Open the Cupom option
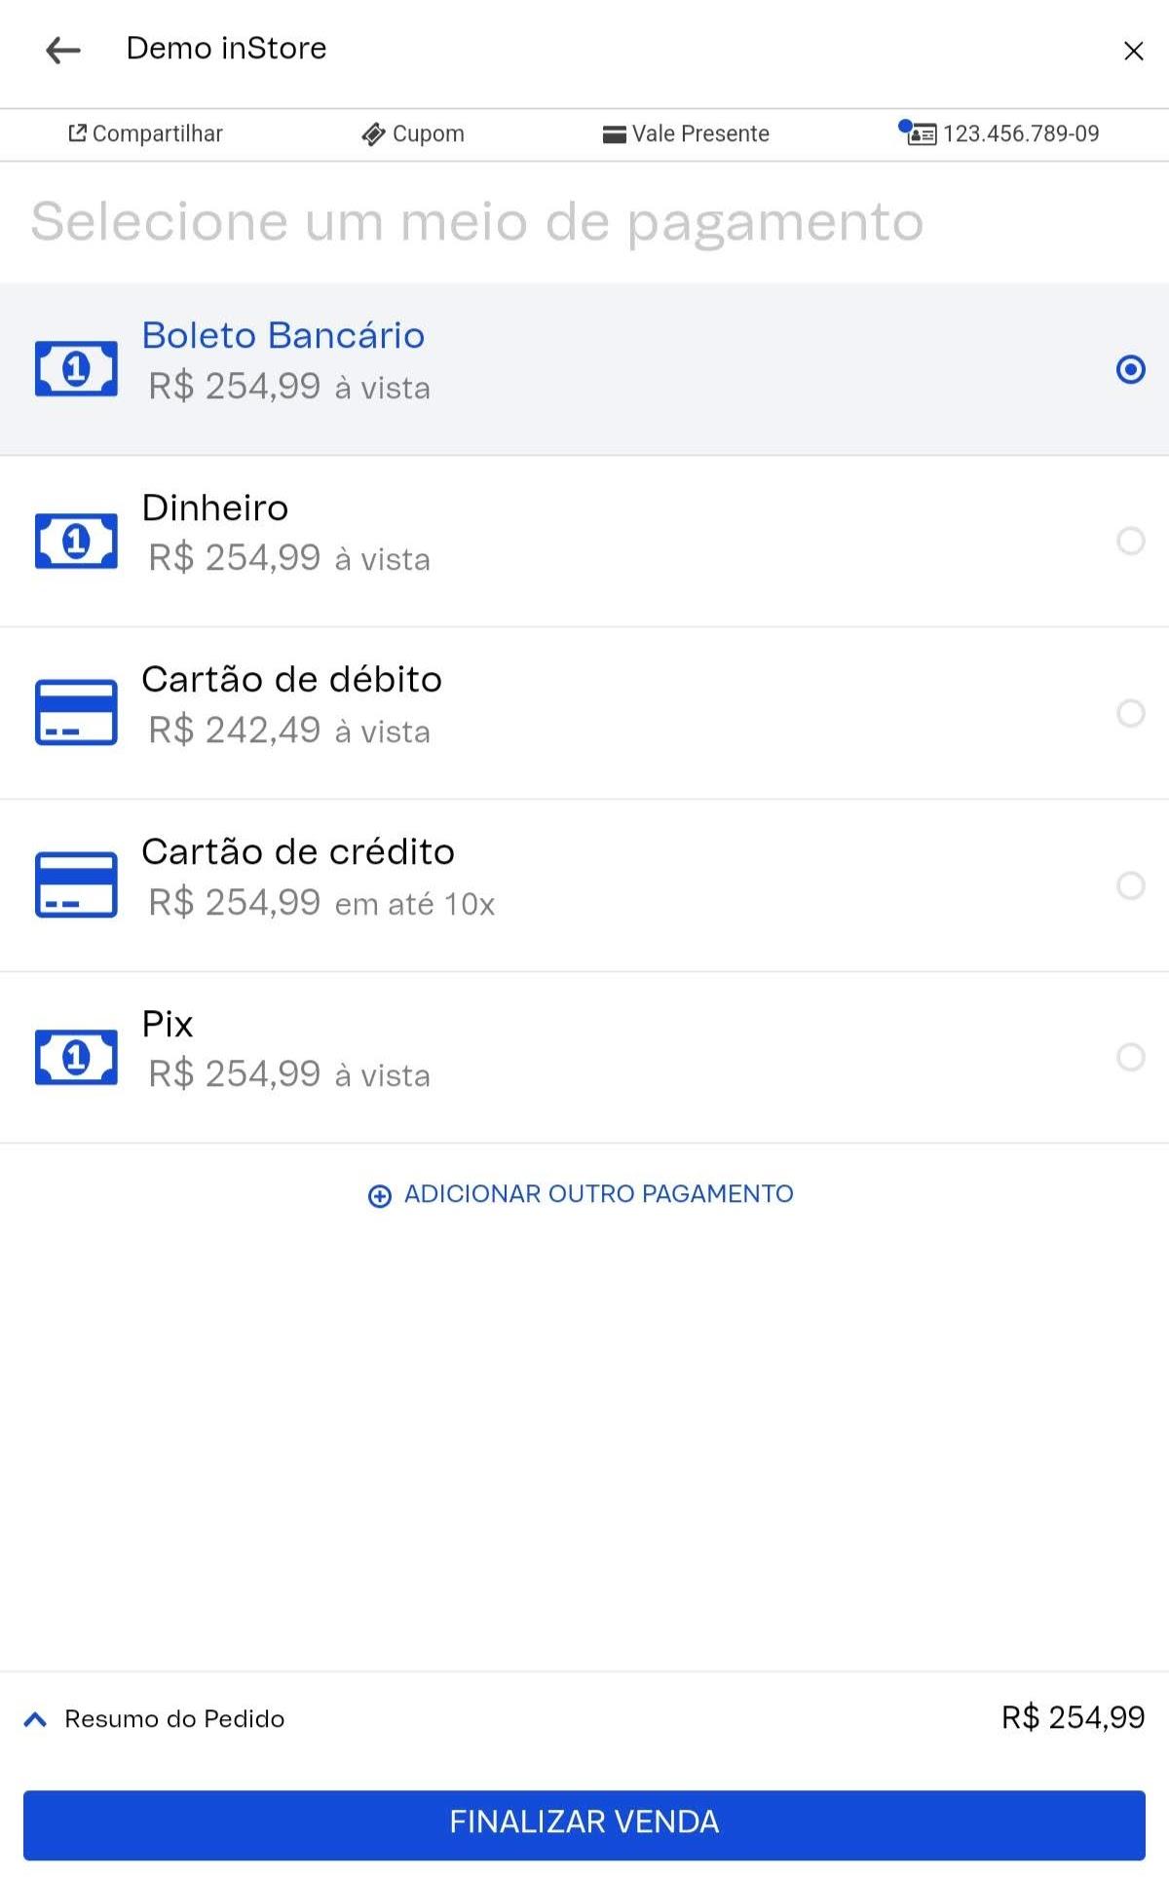 click(413, 133)
